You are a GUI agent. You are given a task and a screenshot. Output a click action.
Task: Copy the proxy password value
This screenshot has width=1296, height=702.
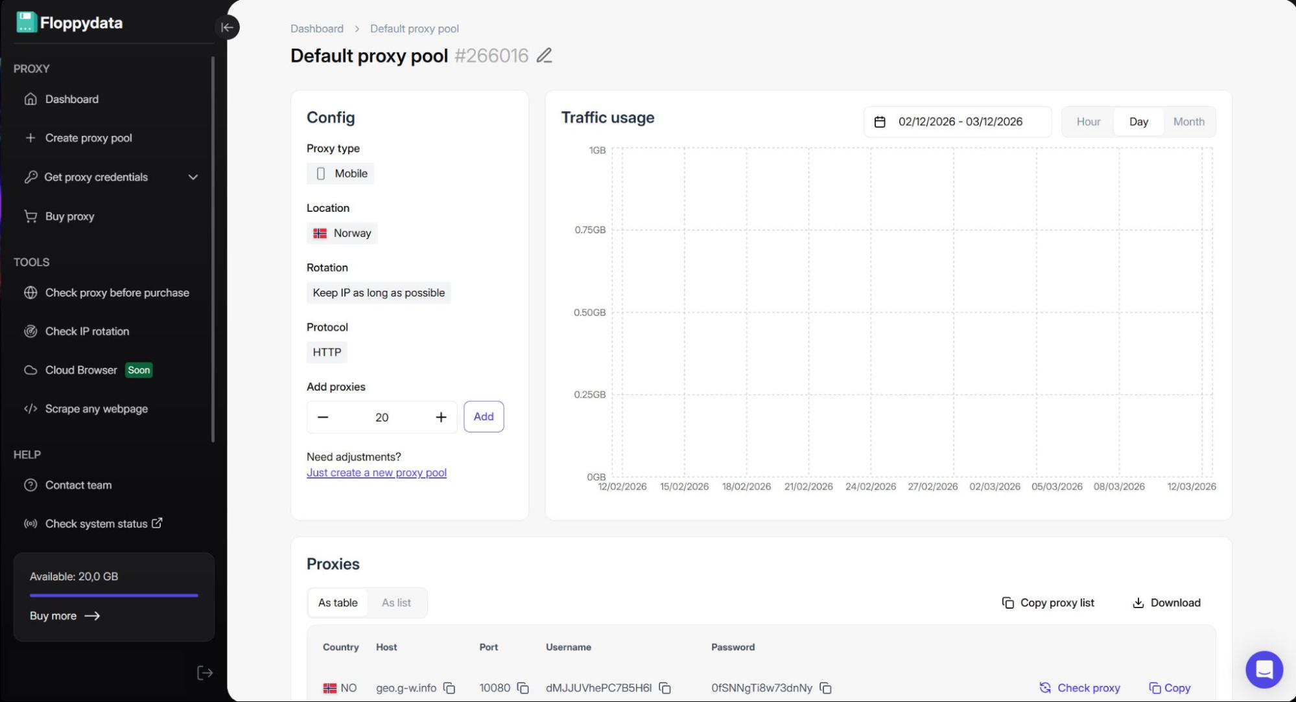[825, 688]
